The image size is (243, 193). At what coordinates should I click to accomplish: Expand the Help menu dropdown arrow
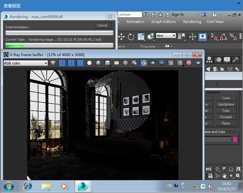pyautogui.click(x=220, y=14)
